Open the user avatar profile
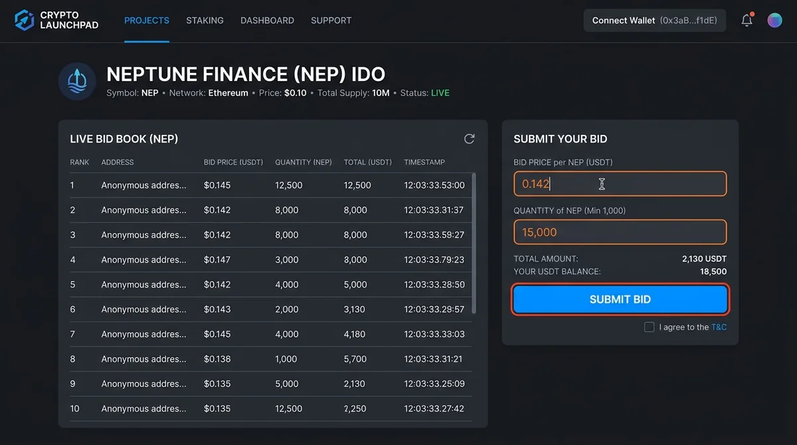This screenshot has height=445, width=797. [774, 20]
